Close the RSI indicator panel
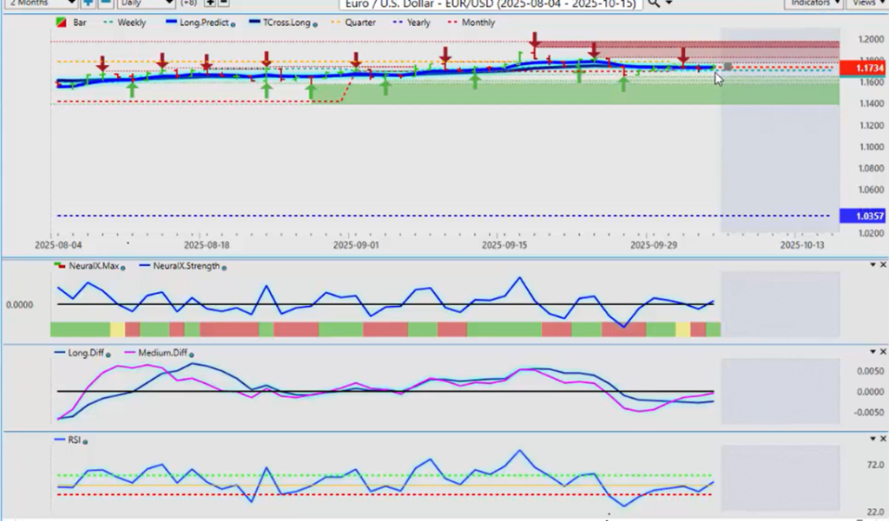 [x=883, y=439]
